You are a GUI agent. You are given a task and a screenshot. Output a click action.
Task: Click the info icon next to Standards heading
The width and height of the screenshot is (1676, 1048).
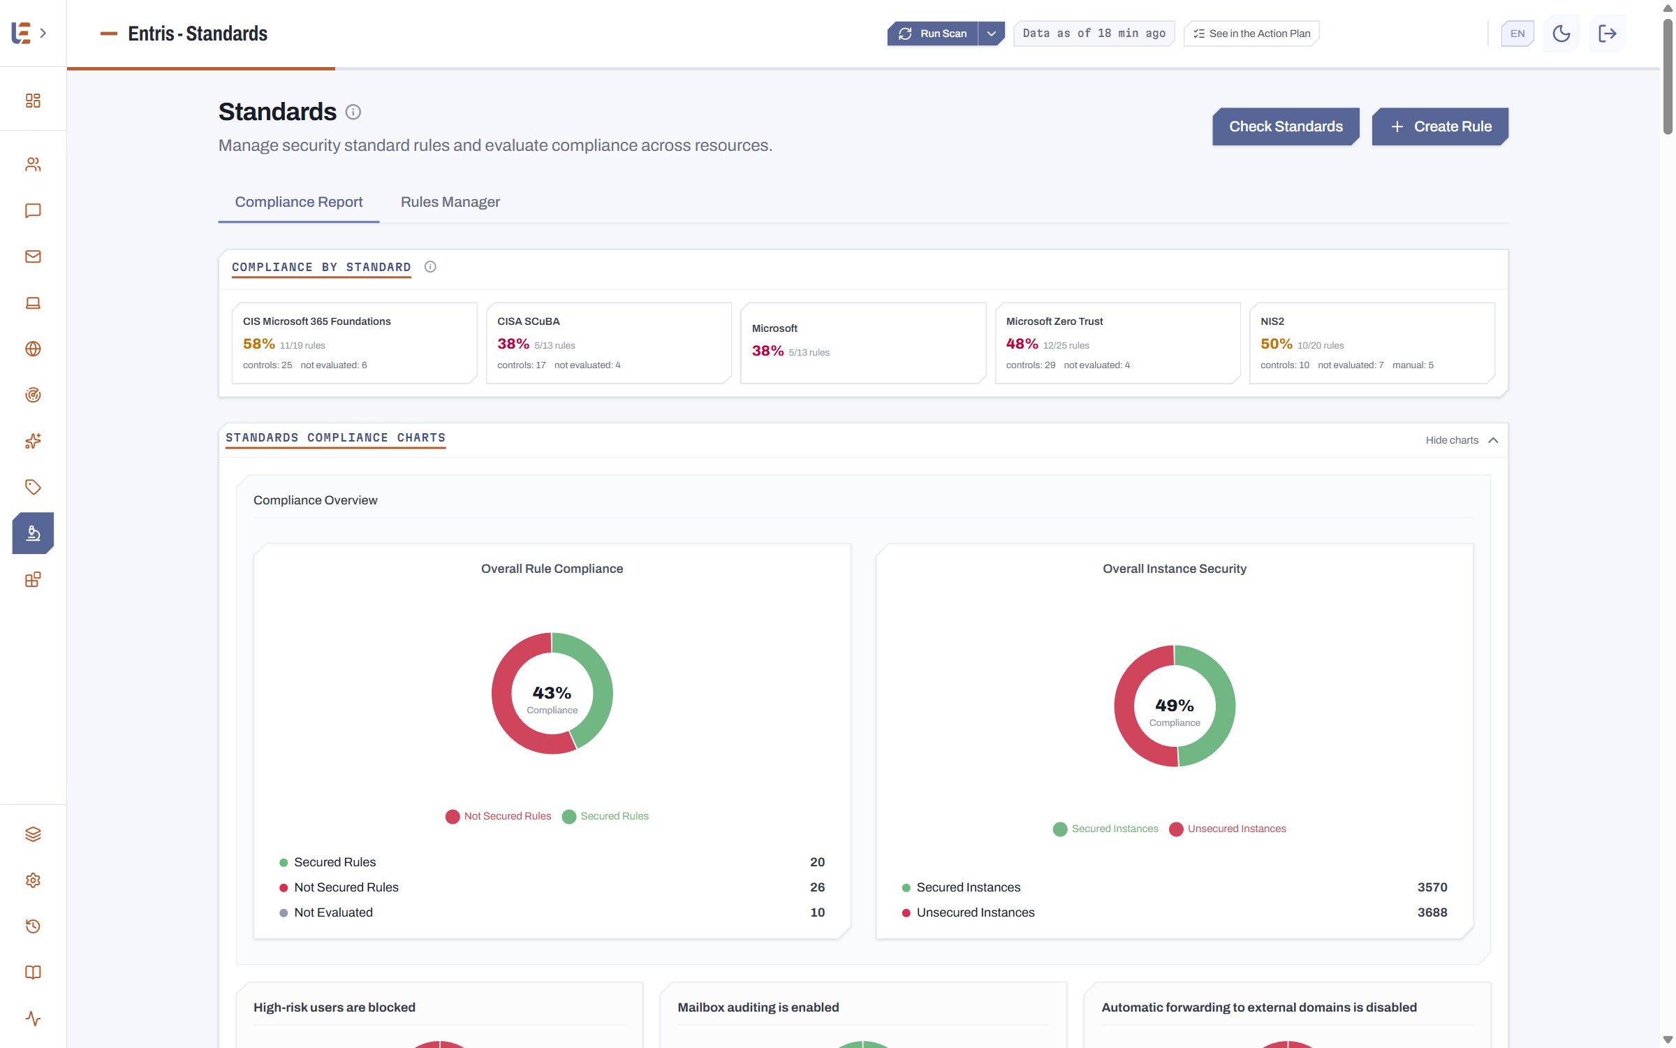(353, 112)
